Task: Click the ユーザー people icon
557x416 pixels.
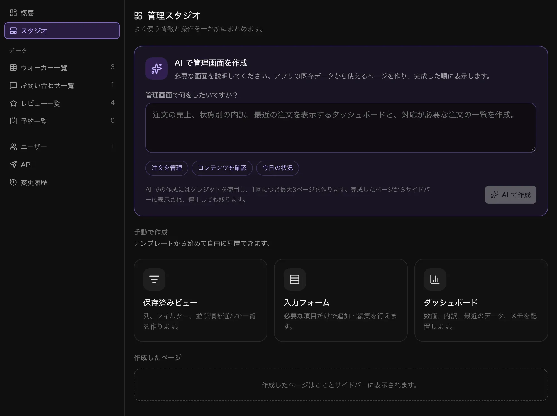Action: pyautogui.click(x=13, y=147)
